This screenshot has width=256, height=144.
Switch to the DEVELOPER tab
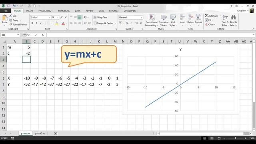click(130, 11)
